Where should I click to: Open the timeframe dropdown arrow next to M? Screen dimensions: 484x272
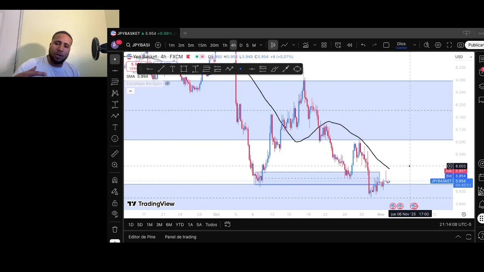click(261, 45)
